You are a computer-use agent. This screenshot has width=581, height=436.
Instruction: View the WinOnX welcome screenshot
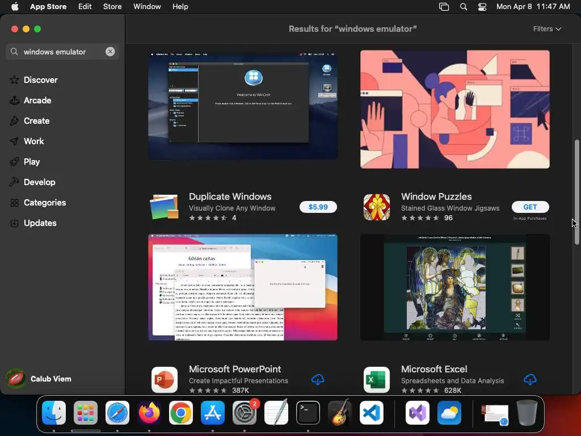tap(243, 105)
